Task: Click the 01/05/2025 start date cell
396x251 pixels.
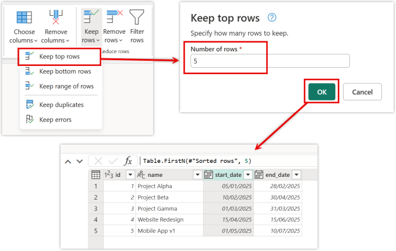Action: pyautogui.click(x=228, y=231)
